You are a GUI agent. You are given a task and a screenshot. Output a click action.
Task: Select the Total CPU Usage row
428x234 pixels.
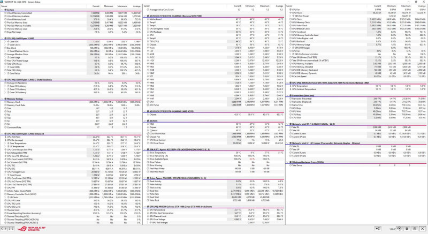point(71,64)
